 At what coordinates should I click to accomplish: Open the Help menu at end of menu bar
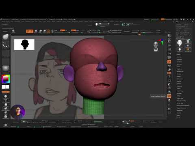tap(121, 21)
